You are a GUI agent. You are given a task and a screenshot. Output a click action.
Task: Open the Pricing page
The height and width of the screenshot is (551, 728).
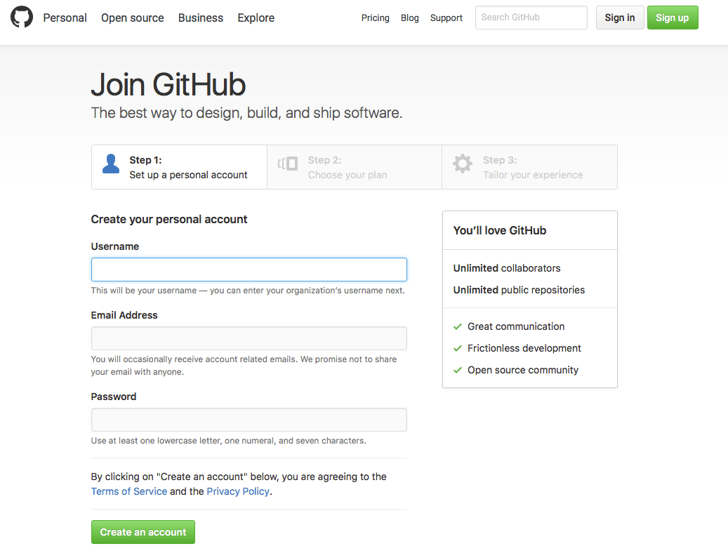point(376,18)
